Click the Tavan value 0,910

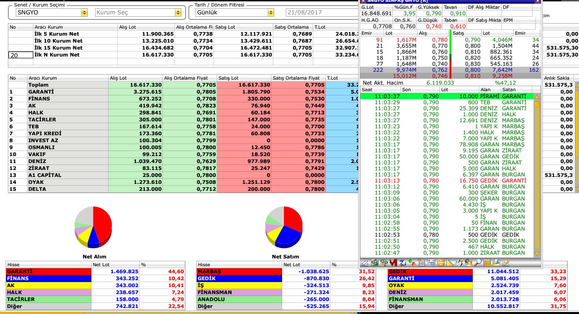(x=457, y=13)
